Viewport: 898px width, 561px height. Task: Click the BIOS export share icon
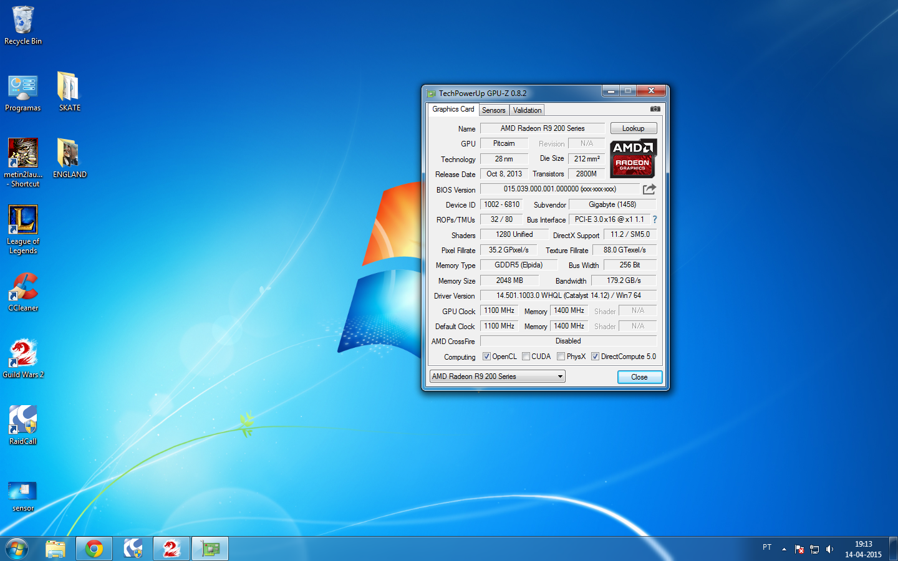pyautogui.click(x=649, y=189)
